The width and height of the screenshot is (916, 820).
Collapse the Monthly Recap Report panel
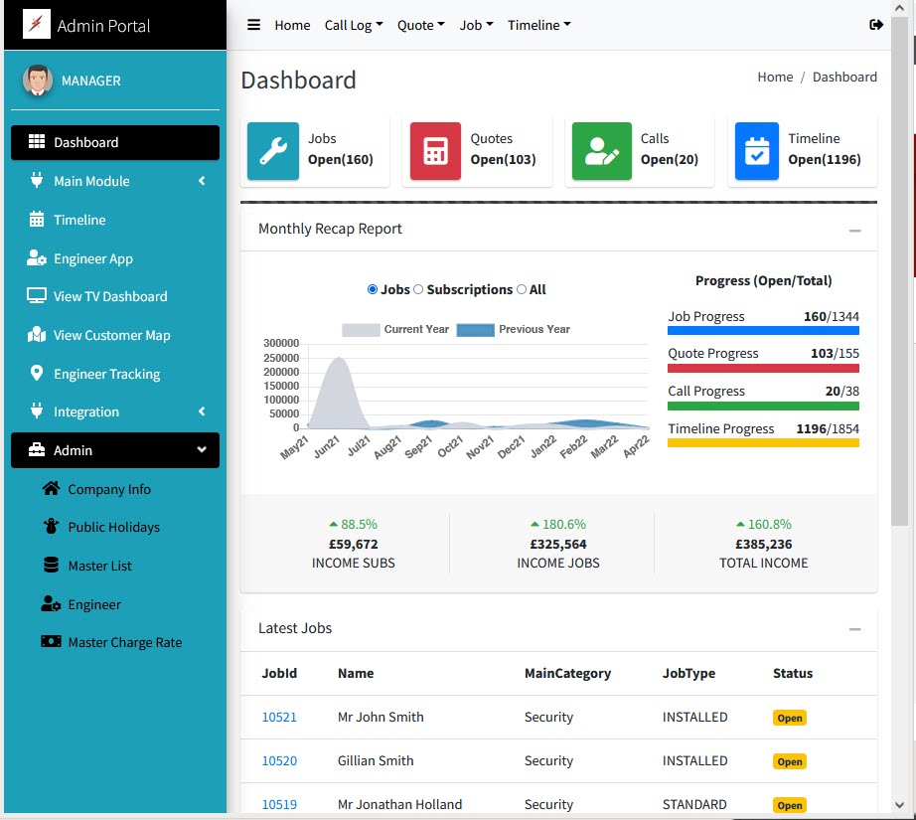[x=854, y=230]
